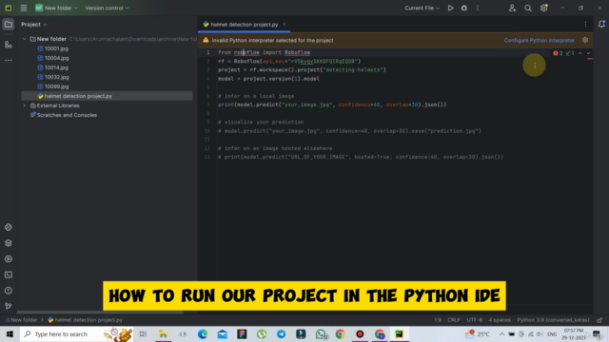Open the New folder project dropdown
The width and height of the screenshot is (609, 342).
pos(57,8)
